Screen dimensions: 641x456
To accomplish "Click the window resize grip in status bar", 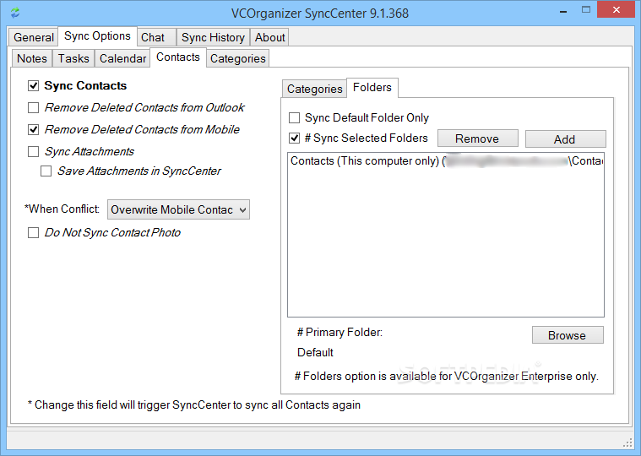I will pos(628,443).
